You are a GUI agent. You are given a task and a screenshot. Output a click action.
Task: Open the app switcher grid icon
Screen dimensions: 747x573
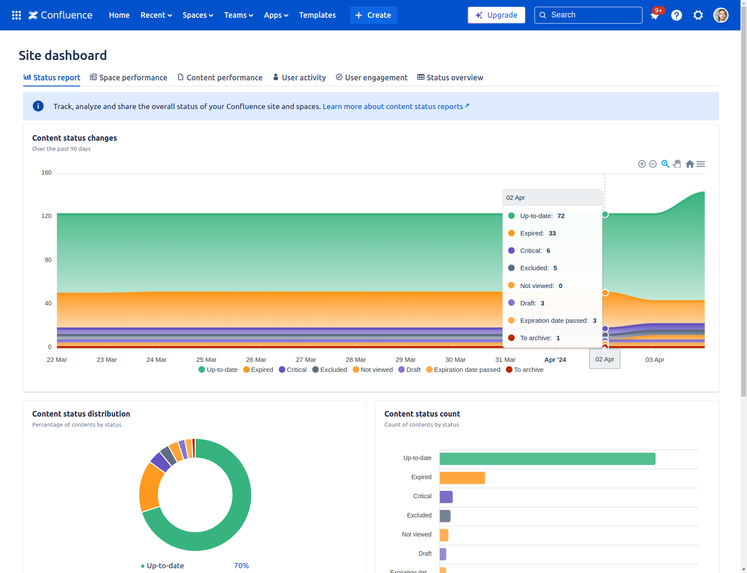point(17,15)
